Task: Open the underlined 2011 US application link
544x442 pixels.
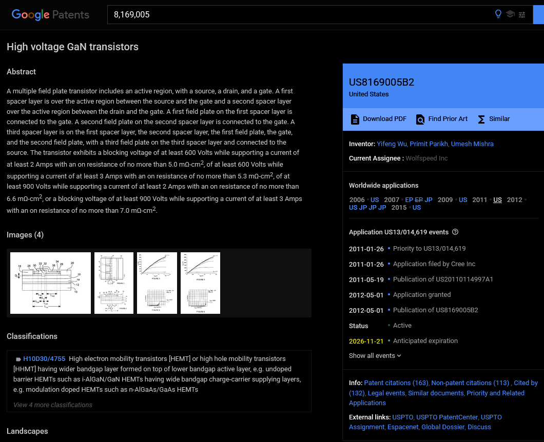Action: [x=497, y=199]
